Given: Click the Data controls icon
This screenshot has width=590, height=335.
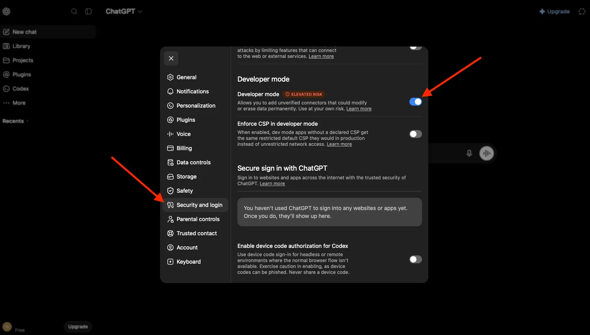Looking at the screenshot, I should (x=170, y=162).
